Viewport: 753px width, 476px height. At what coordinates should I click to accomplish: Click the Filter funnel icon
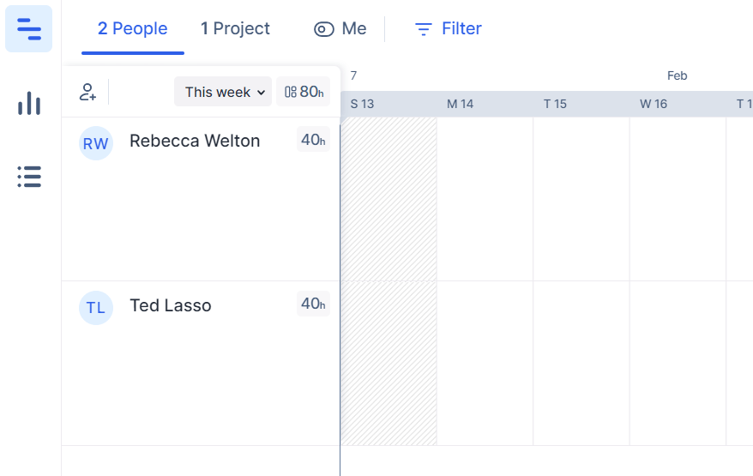[423, 29]
